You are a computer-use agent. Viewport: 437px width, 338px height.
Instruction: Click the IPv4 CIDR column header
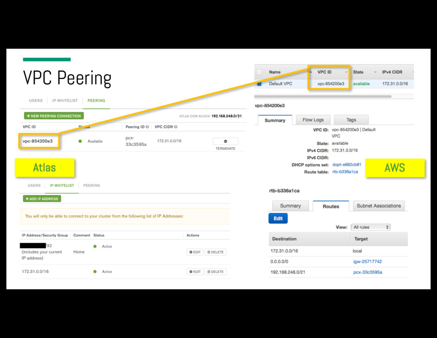(x=392, y=72)
